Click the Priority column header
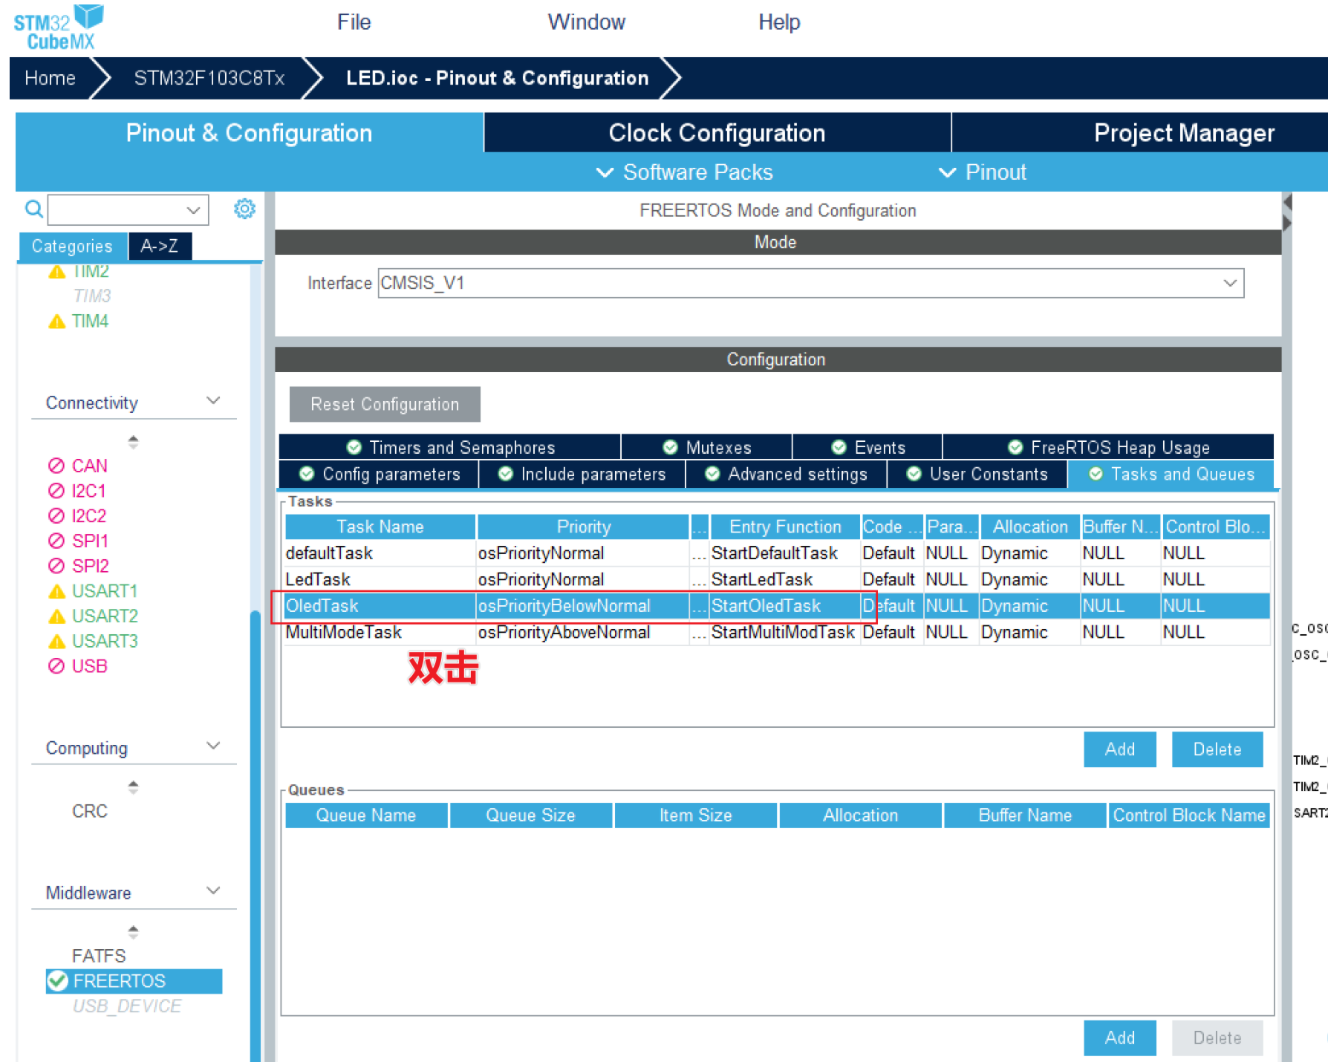1328x1062 pixels. [583, 527]
